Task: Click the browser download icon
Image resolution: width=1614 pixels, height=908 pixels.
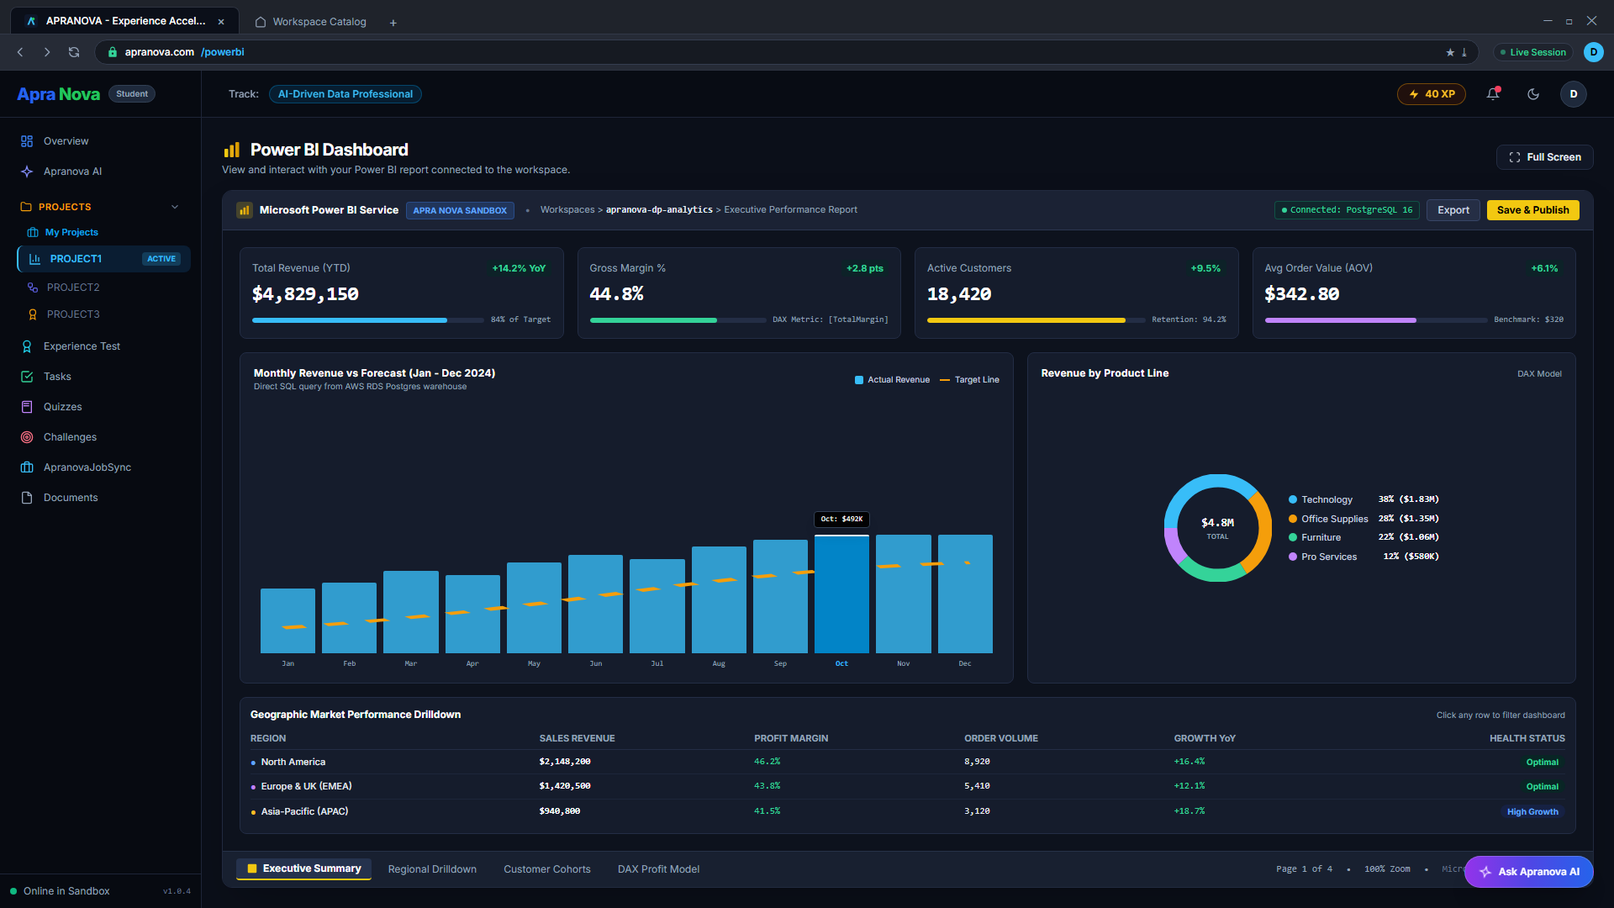Action: coord(1464,52)
